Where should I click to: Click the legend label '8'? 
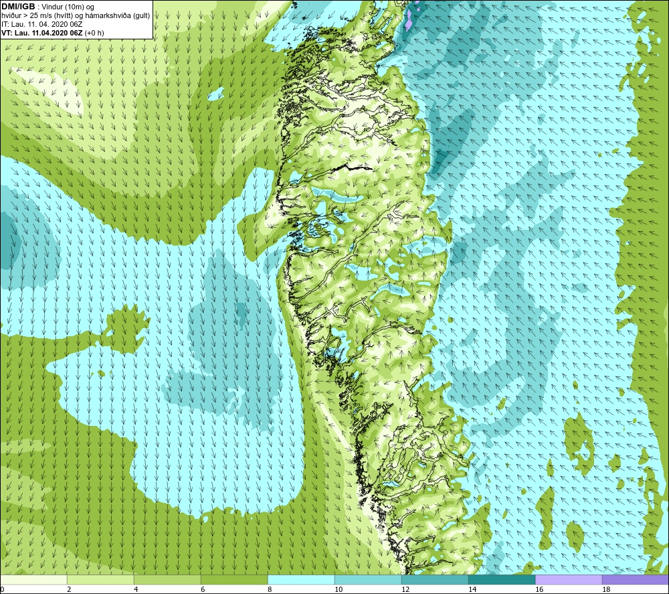point(270,589)
